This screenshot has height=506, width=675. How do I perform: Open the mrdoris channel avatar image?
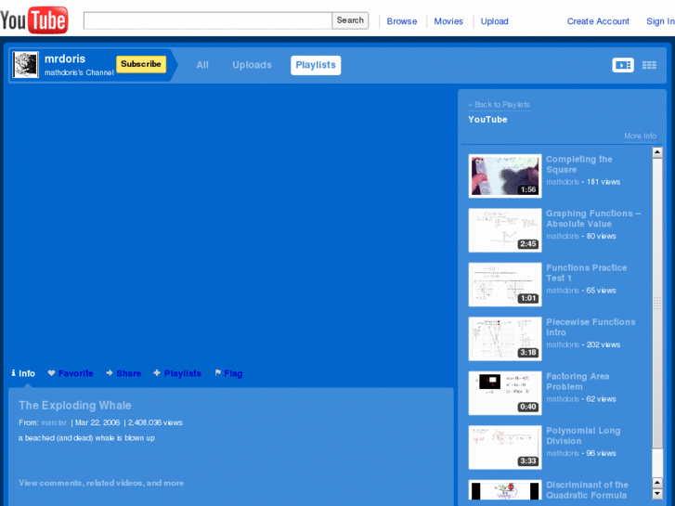pos(25,65)
